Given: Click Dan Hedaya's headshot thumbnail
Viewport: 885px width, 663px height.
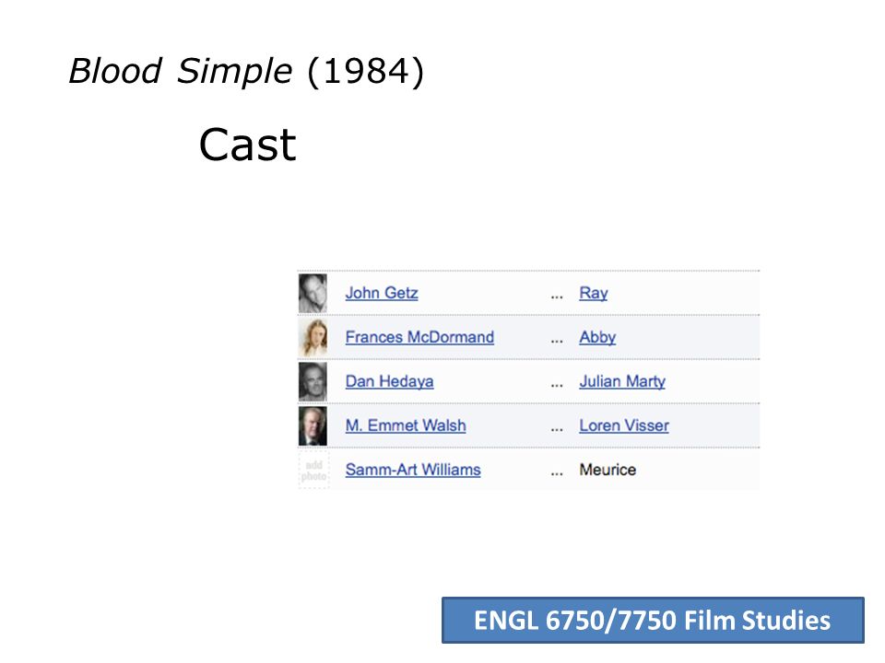Looking at the screenshot, I should tap(313, 381).
